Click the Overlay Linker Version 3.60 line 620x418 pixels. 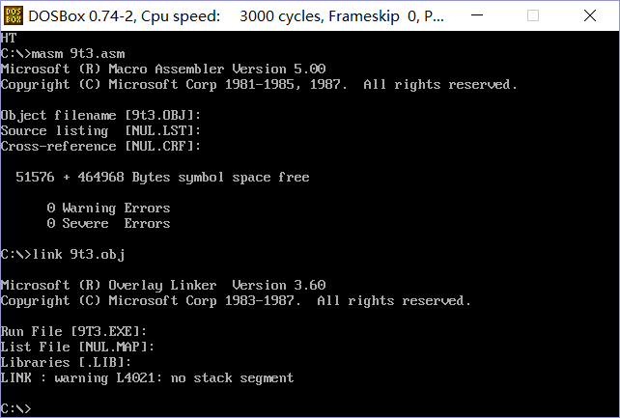coord(162,286)
